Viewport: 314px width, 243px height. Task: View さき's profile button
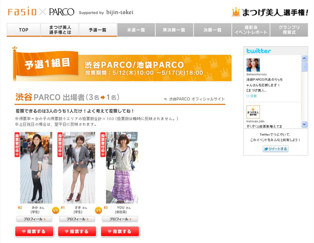(x=77, y=219)
